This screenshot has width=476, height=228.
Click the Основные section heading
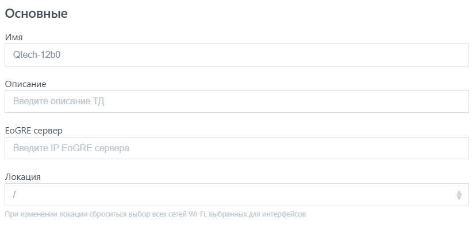point(36,14)
